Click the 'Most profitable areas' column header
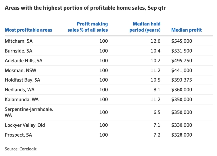This screenshot has width=217, height=156. point(29,30)
